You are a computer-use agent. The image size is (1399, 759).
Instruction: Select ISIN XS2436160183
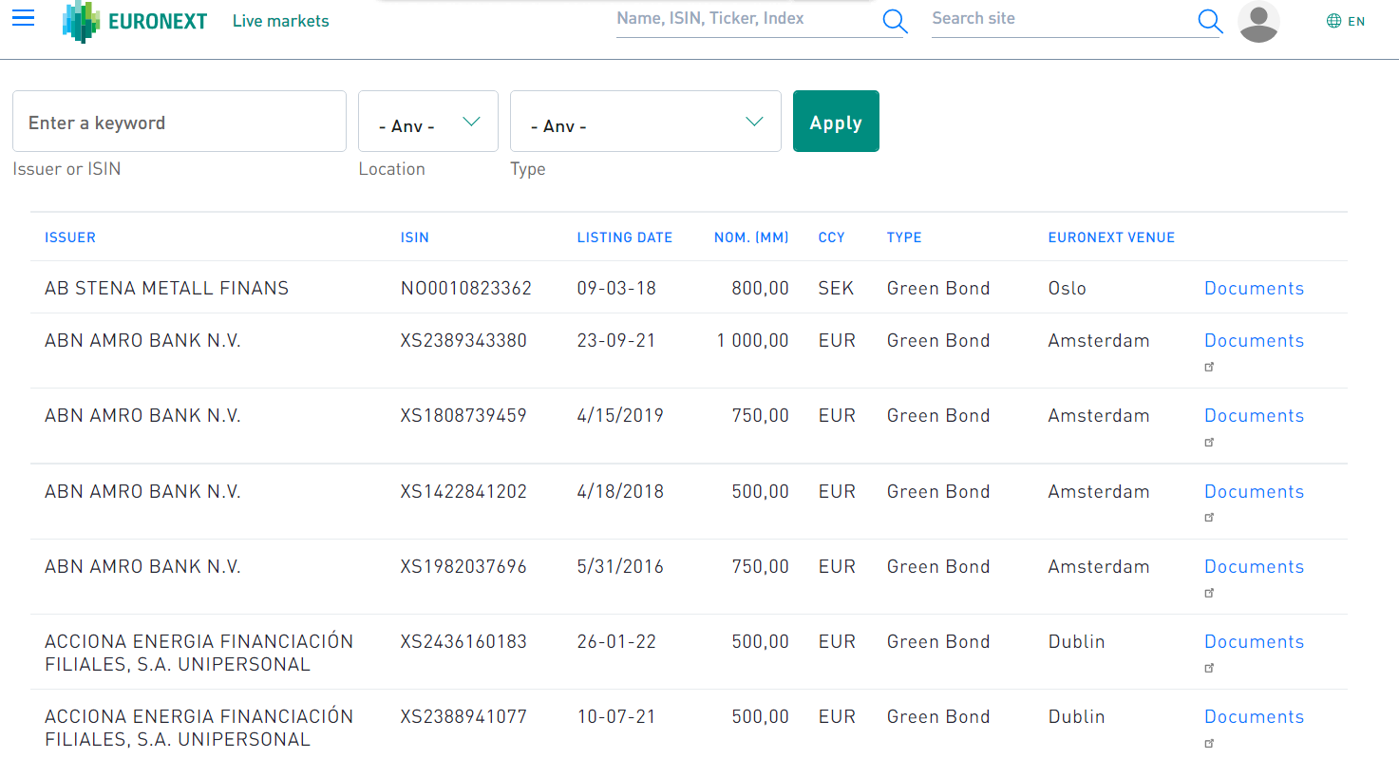(x=463, y=641)
